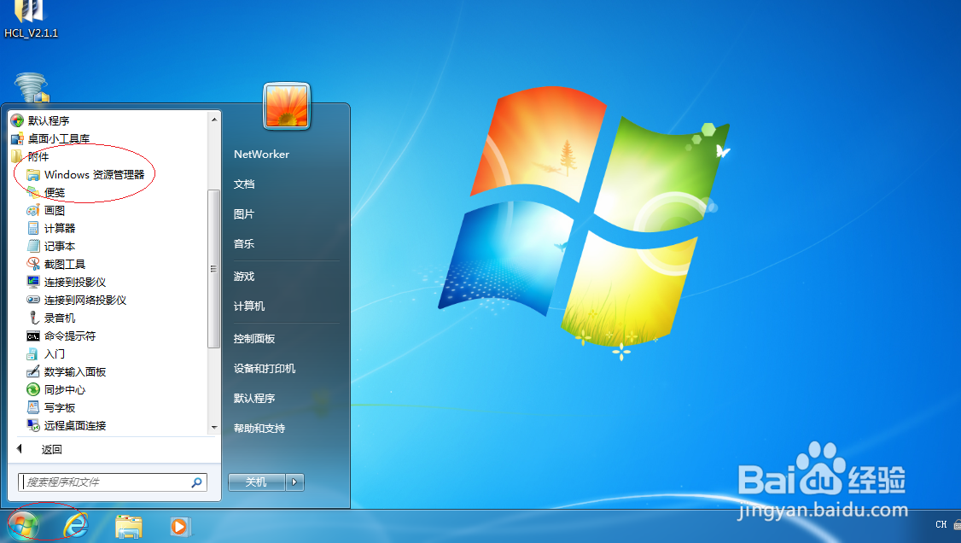Viewport: 961px width, 543px height.
Task: Click the 便笺 sticky notes icon
Action: tap(33, 192)
